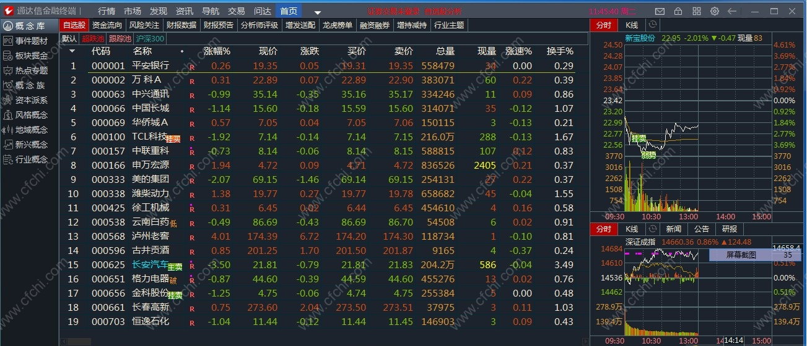Open 新宝股份 stock title in chart
The image size is (807, 346).
pos(640,38)
